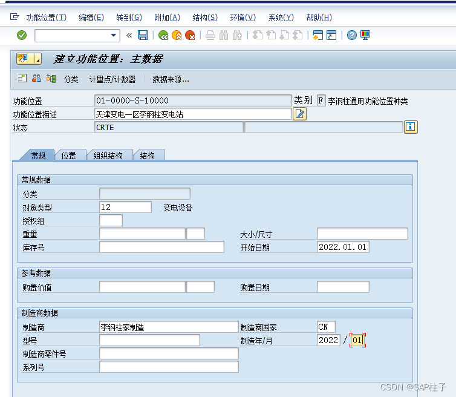Viewport: 456px width, 397px height.
Task: Click the 购置价值 input field
Action: (x=142, y=287)
